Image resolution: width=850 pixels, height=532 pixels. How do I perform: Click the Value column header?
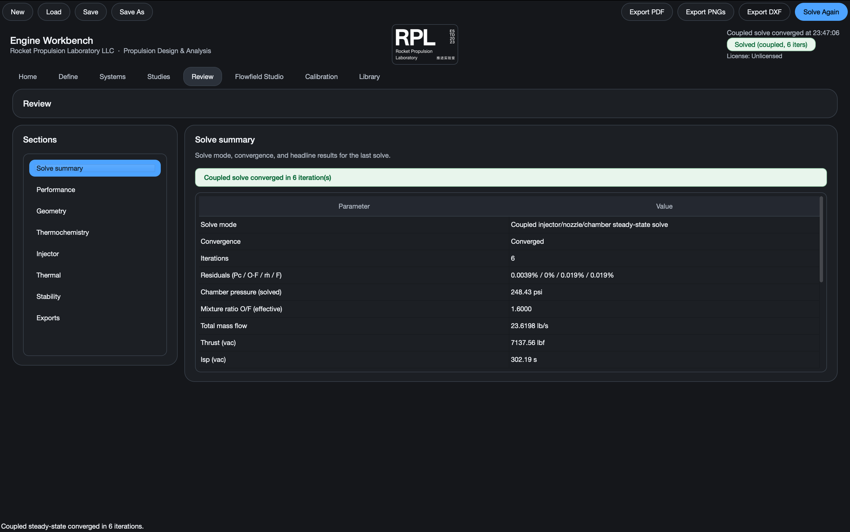[664, 206]
